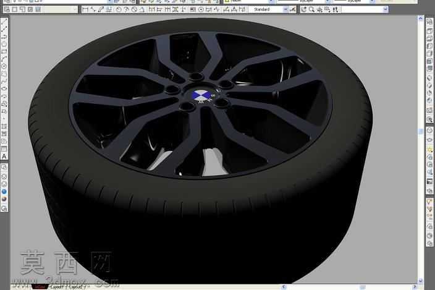The image size is (435, 290).
Task: Select the Polygonal Viewport icon
Action: point(22,9)
